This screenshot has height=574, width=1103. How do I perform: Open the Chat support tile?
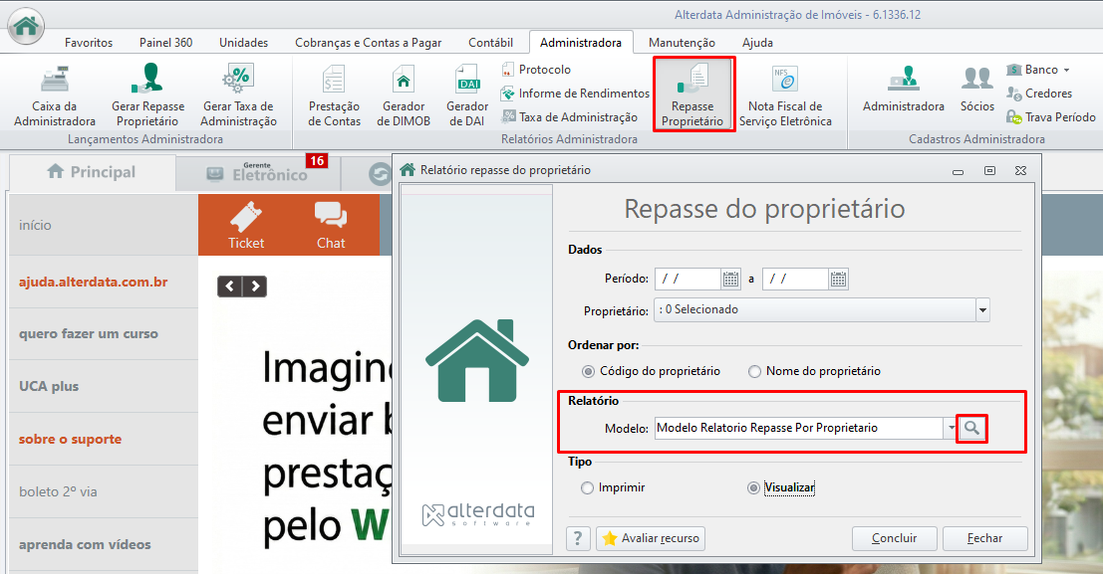(x=331, y=225)
